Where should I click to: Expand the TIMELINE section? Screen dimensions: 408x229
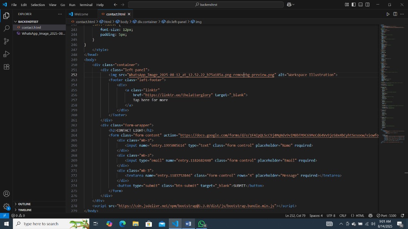pyautogui.click(x=39, y=210)
